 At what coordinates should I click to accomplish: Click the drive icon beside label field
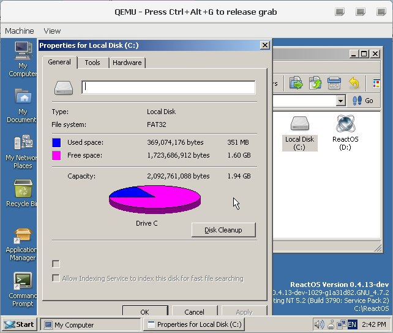click(x=64, y=88)
